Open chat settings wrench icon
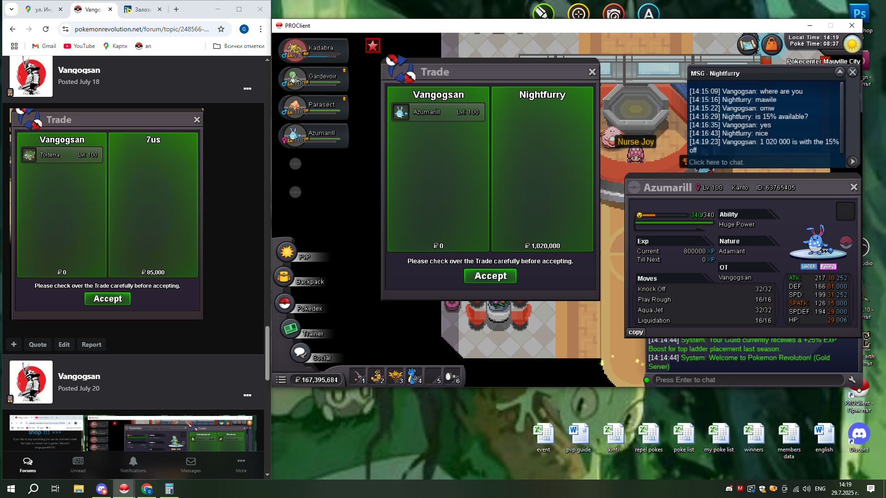The width and height of the screenshot is (886, 498). pyautogui.click(x=852, y=379)
